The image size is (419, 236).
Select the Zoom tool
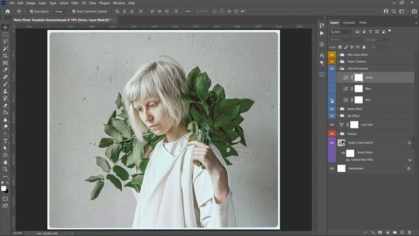tap(5, 169)
